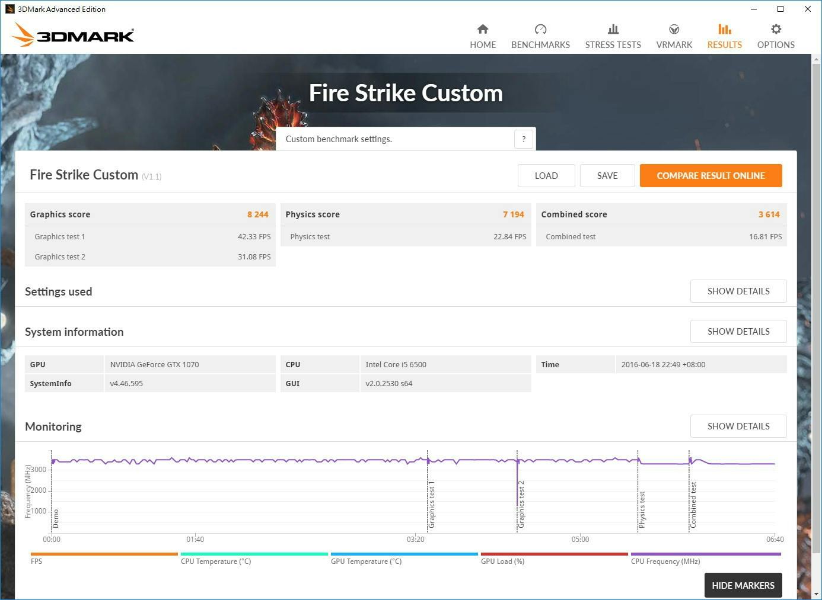This screenshot has height=600, width=822.
Task: Expand Settings used with Show Details
Action: (738, 291)
